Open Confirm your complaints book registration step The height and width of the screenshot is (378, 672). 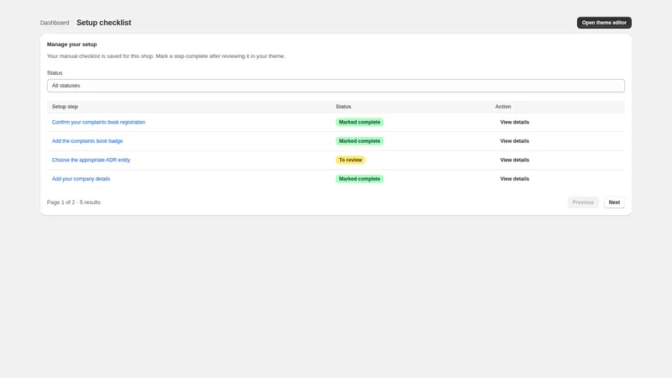click(x=98, y=122)
